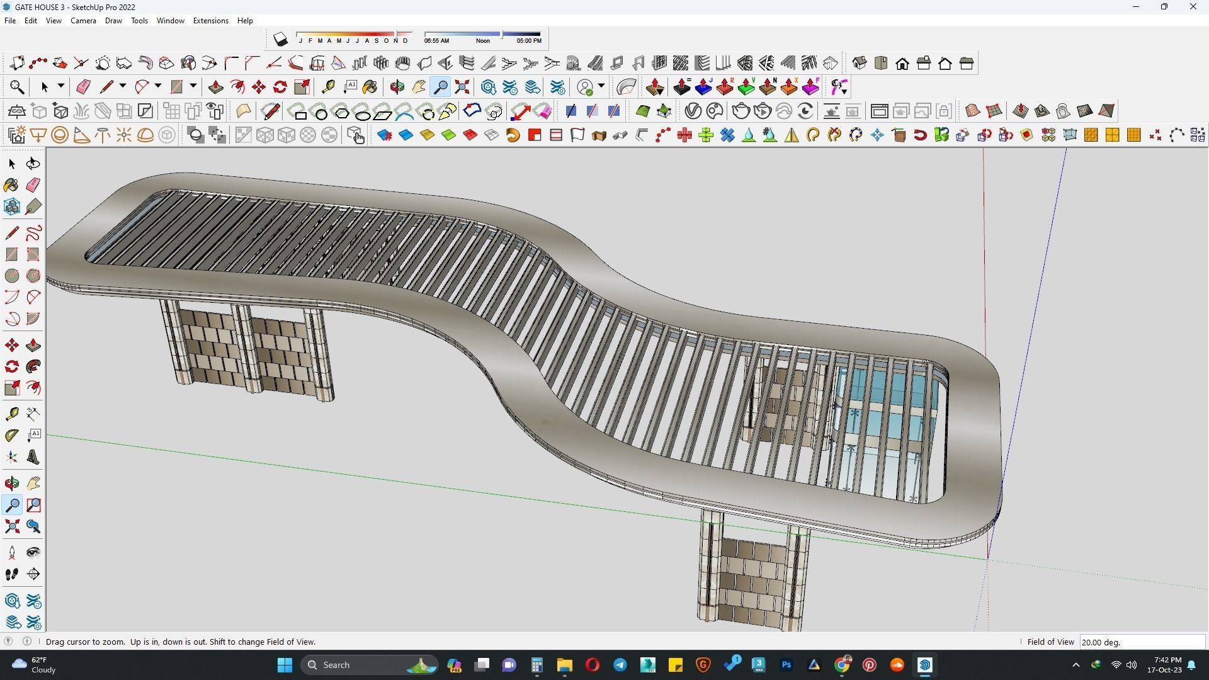Open the Camera menu

83,21
